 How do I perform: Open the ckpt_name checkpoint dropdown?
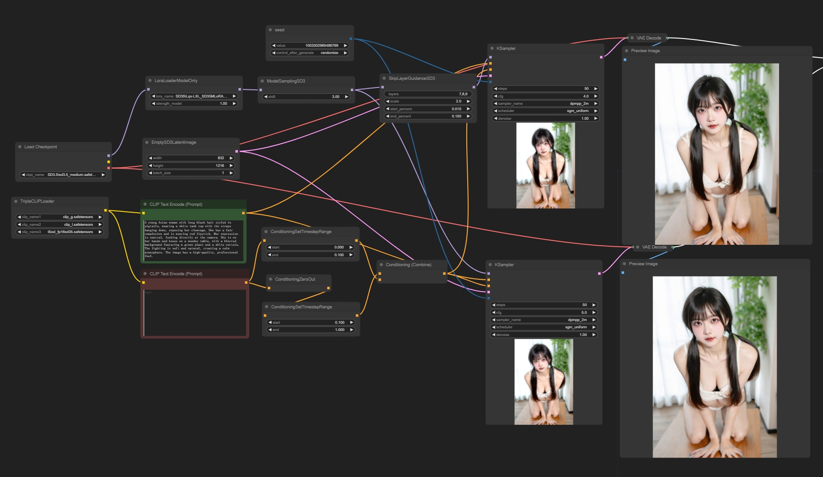[63, 175]
